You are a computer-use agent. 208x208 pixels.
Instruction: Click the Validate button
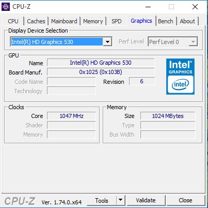(x=146, y=200)
